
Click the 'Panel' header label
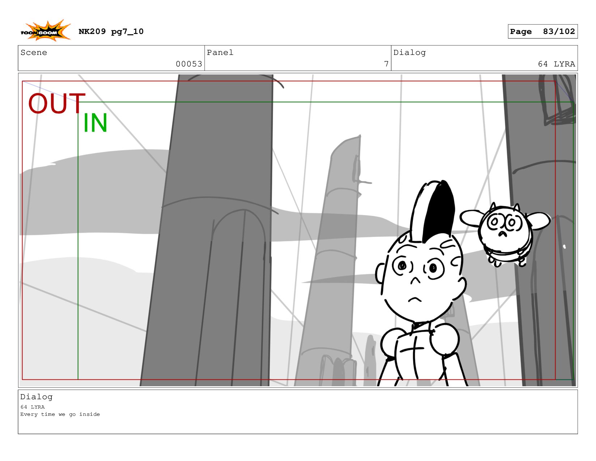pyautogui.click(x=220, y=52)
